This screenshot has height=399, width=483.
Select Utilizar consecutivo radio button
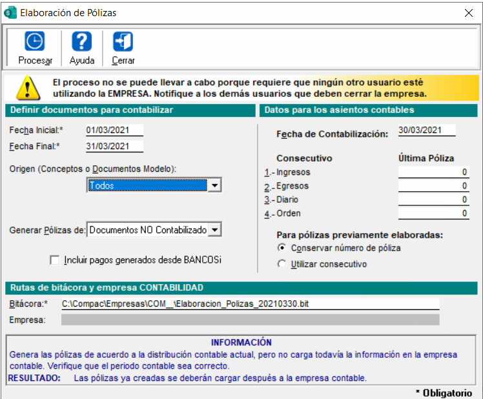coord(281,264)
